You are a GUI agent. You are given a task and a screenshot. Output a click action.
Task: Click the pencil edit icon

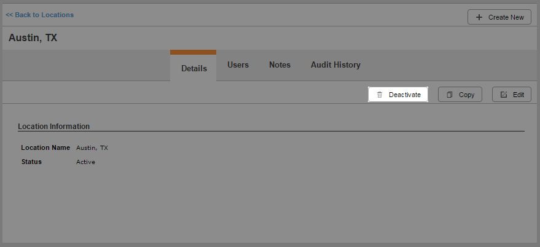[x=504, y=95]
